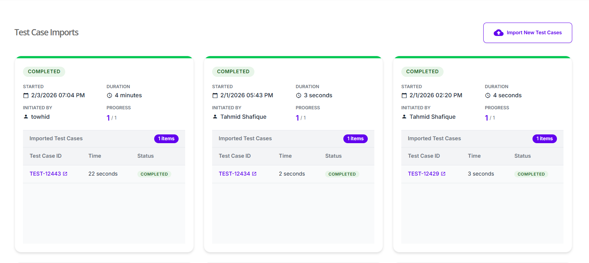
Task: Click the progress 1/1 indicator in third card
Action: 489,118
